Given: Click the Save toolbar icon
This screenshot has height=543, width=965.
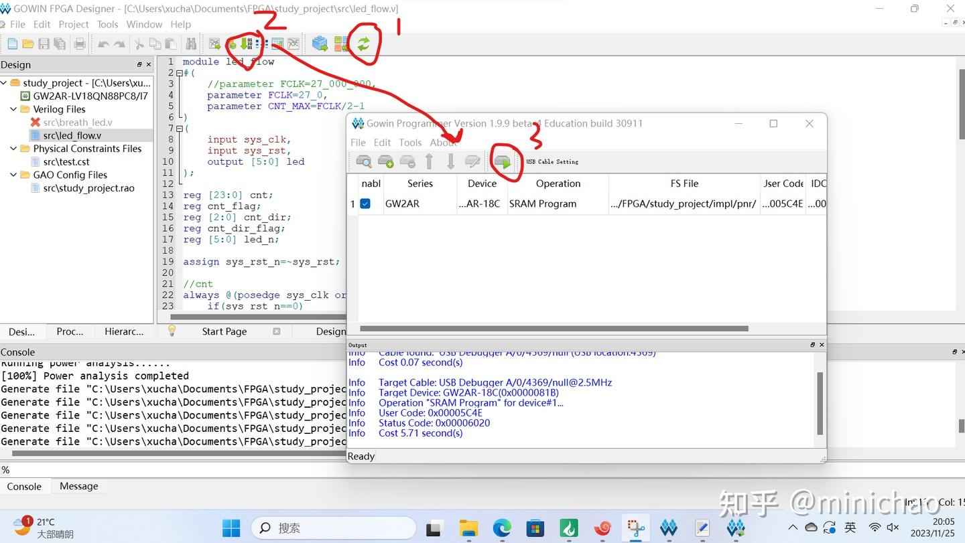Looking at the screenshot, I should 44,44.
